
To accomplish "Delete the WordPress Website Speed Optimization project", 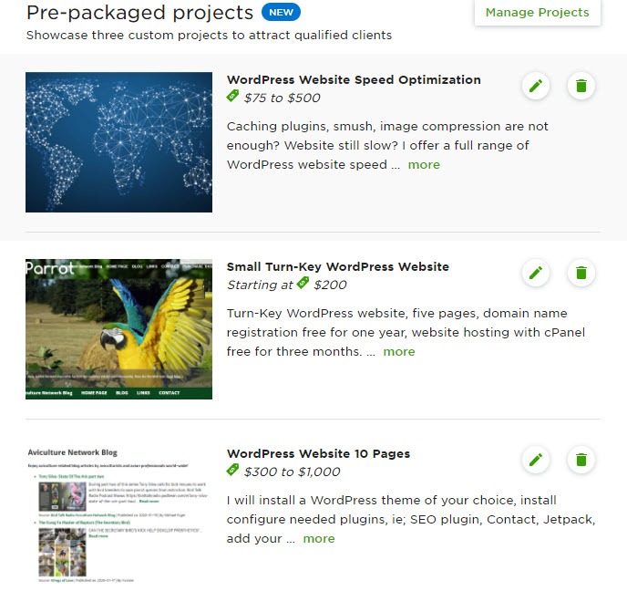I will pyautogui.click(x=581, y=86).
